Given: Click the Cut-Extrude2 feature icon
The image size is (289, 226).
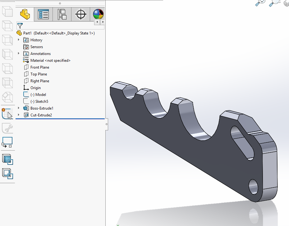Looking at the screenshot, I should (x=26, y=115).
